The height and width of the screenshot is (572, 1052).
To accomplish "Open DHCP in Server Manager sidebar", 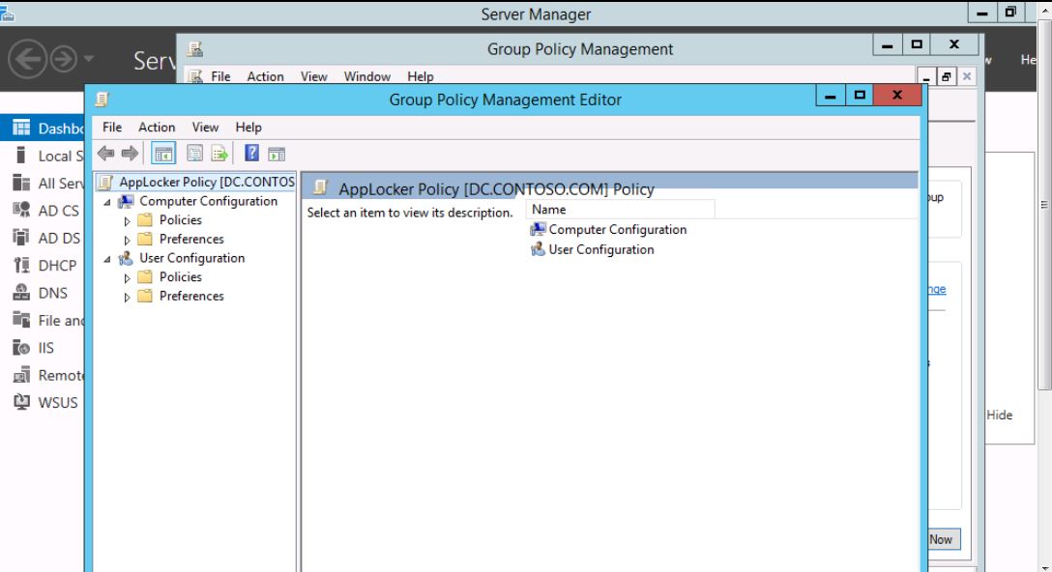I will pyautogui.click(x=57, y=266).
